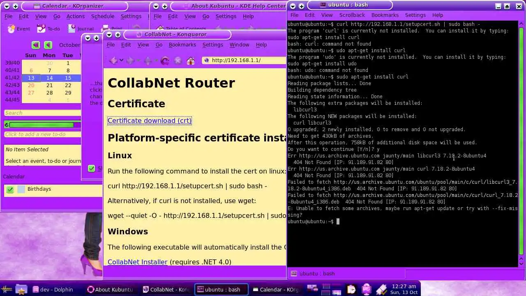
Task: Click Konqueror Home icon
Action: [191, 60]
